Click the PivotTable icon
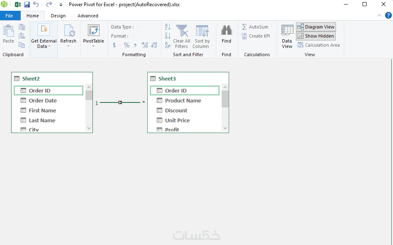The image size is (393, 245). [93, 31]
